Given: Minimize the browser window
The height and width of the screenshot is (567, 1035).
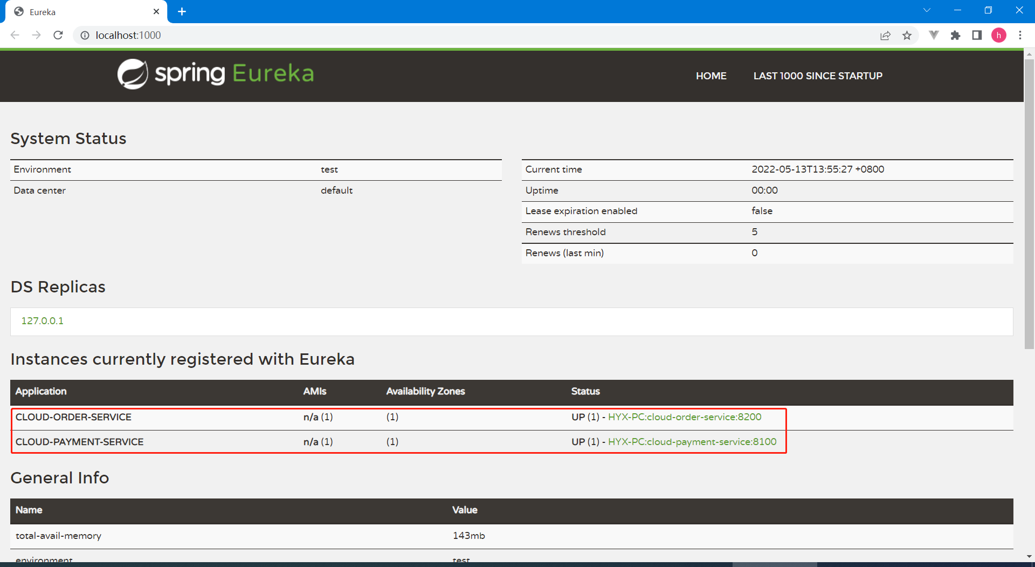Looking at the screenshot, I should [957, 10].
